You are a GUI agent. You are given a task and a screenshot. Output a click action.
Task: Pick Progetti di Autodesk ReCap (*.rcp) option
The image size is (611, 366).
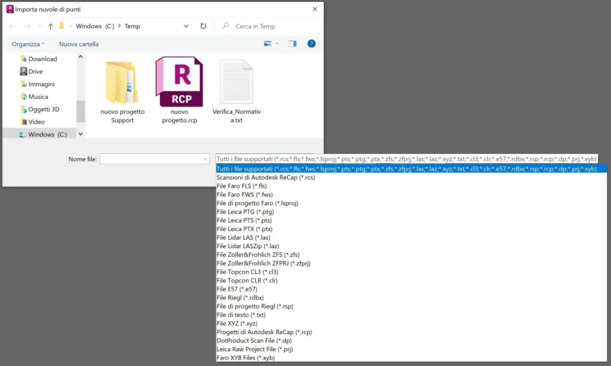[264, 332]
